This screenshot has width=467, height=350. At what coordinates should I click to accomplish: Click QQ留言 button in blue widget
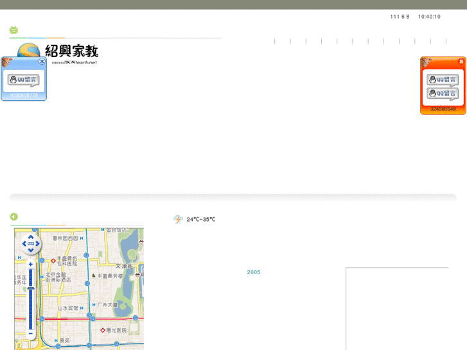[x=23, y=80]
